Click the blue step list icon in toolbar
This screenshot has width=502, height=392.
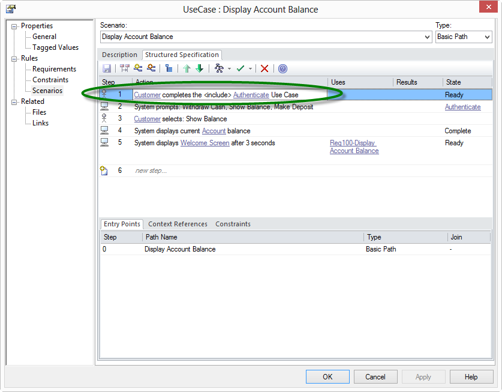(169, 68)
